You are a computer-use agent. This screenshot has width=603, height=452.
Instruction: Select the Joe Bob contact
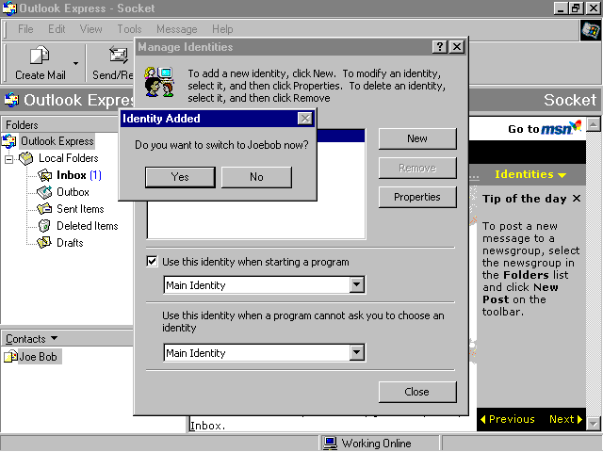point(38,357)
